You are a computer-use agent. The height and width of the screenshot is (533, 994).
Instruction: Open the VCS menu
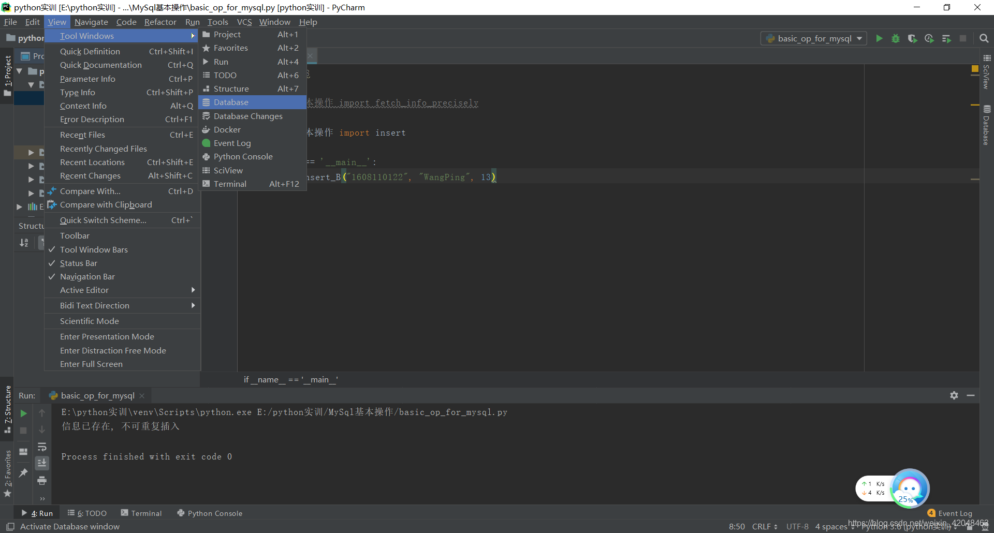[244, 22]
